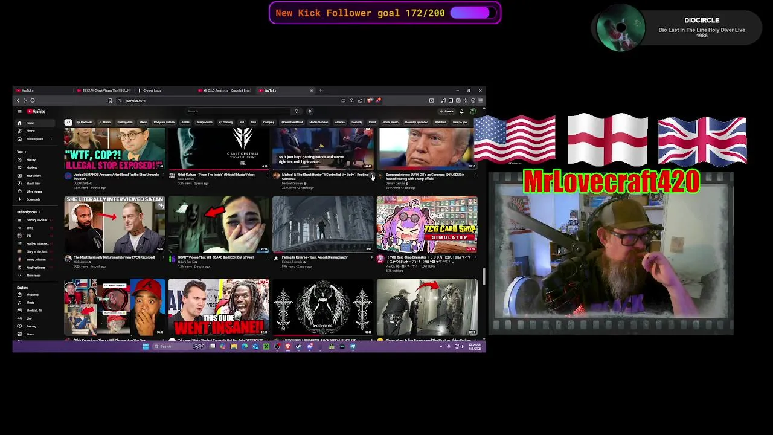Viewport: 773px width, 435px height.
Task: Expand the You section chevron
Action: point(25,152)
